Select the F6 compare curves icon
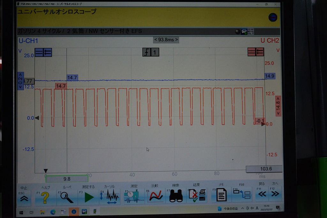The image size is (327, 218). pyautogui.click(x=155, y=196)
